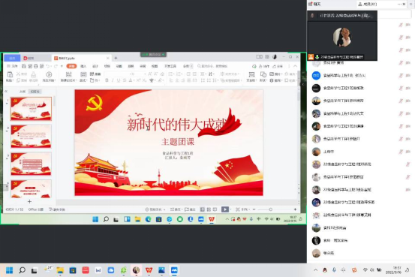The width and height of the screenshot is (415, 277).
Task: Click the Underline formatting icon in ribbon
Action: pos(119,80)
